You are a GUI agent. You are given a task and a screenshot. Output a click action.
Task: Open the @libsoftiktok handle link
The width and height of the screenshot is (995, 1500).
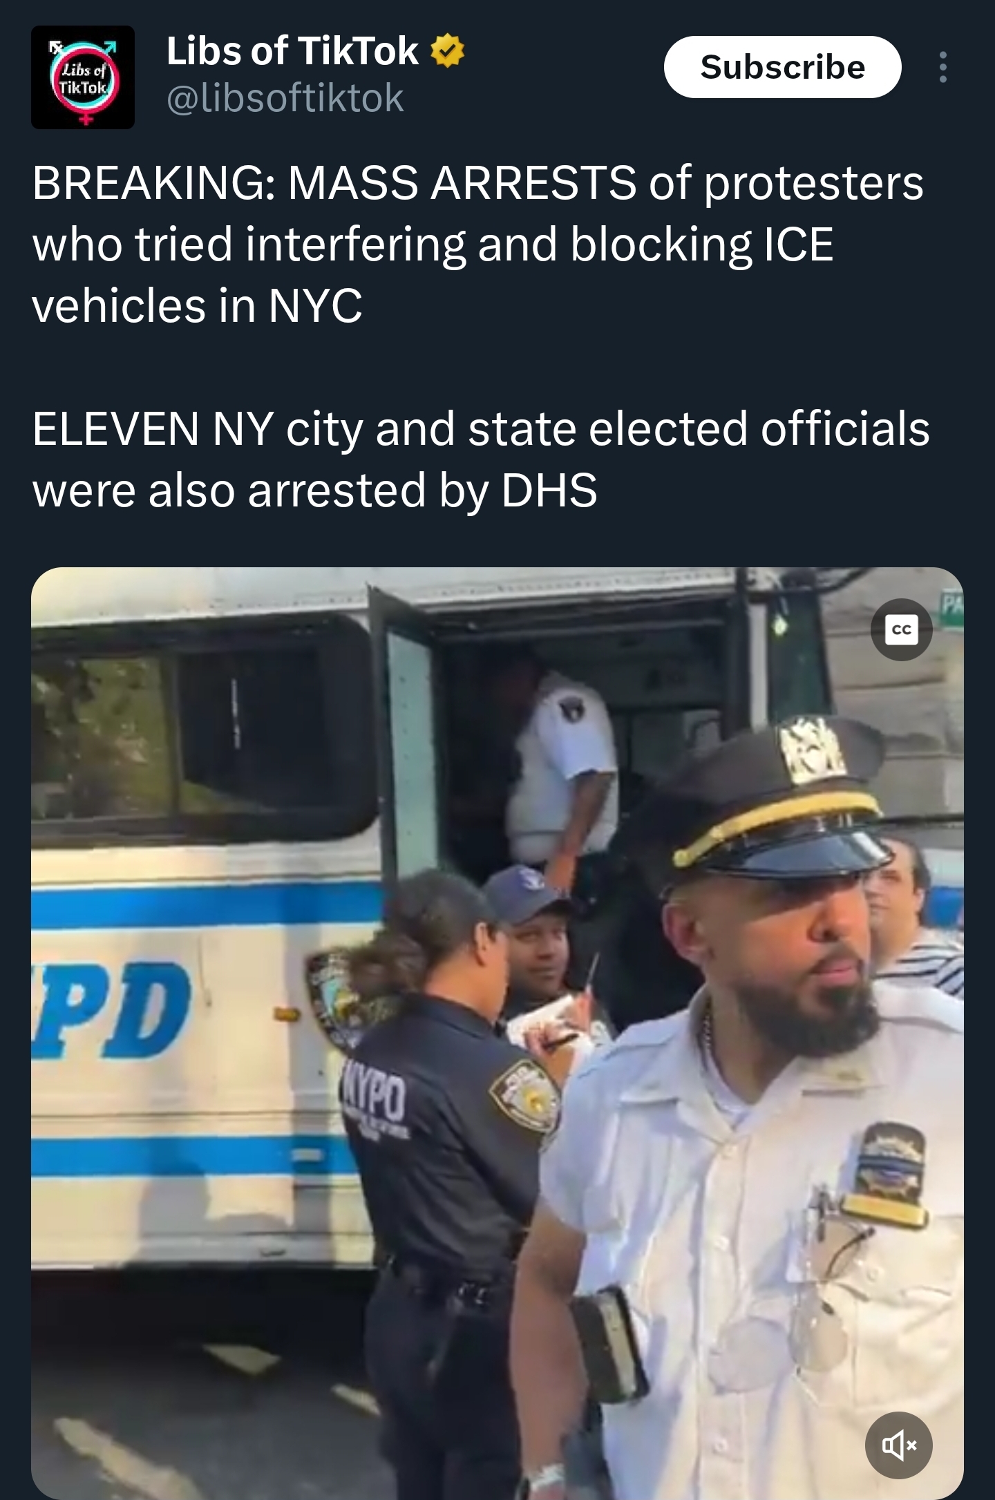point(285,97)
